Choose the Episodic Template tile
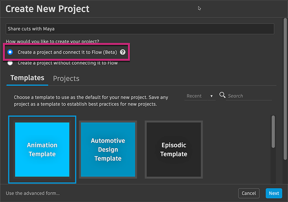Image resolution: width=288 pixels, height=202 pixels. click(x=173, y=149)
